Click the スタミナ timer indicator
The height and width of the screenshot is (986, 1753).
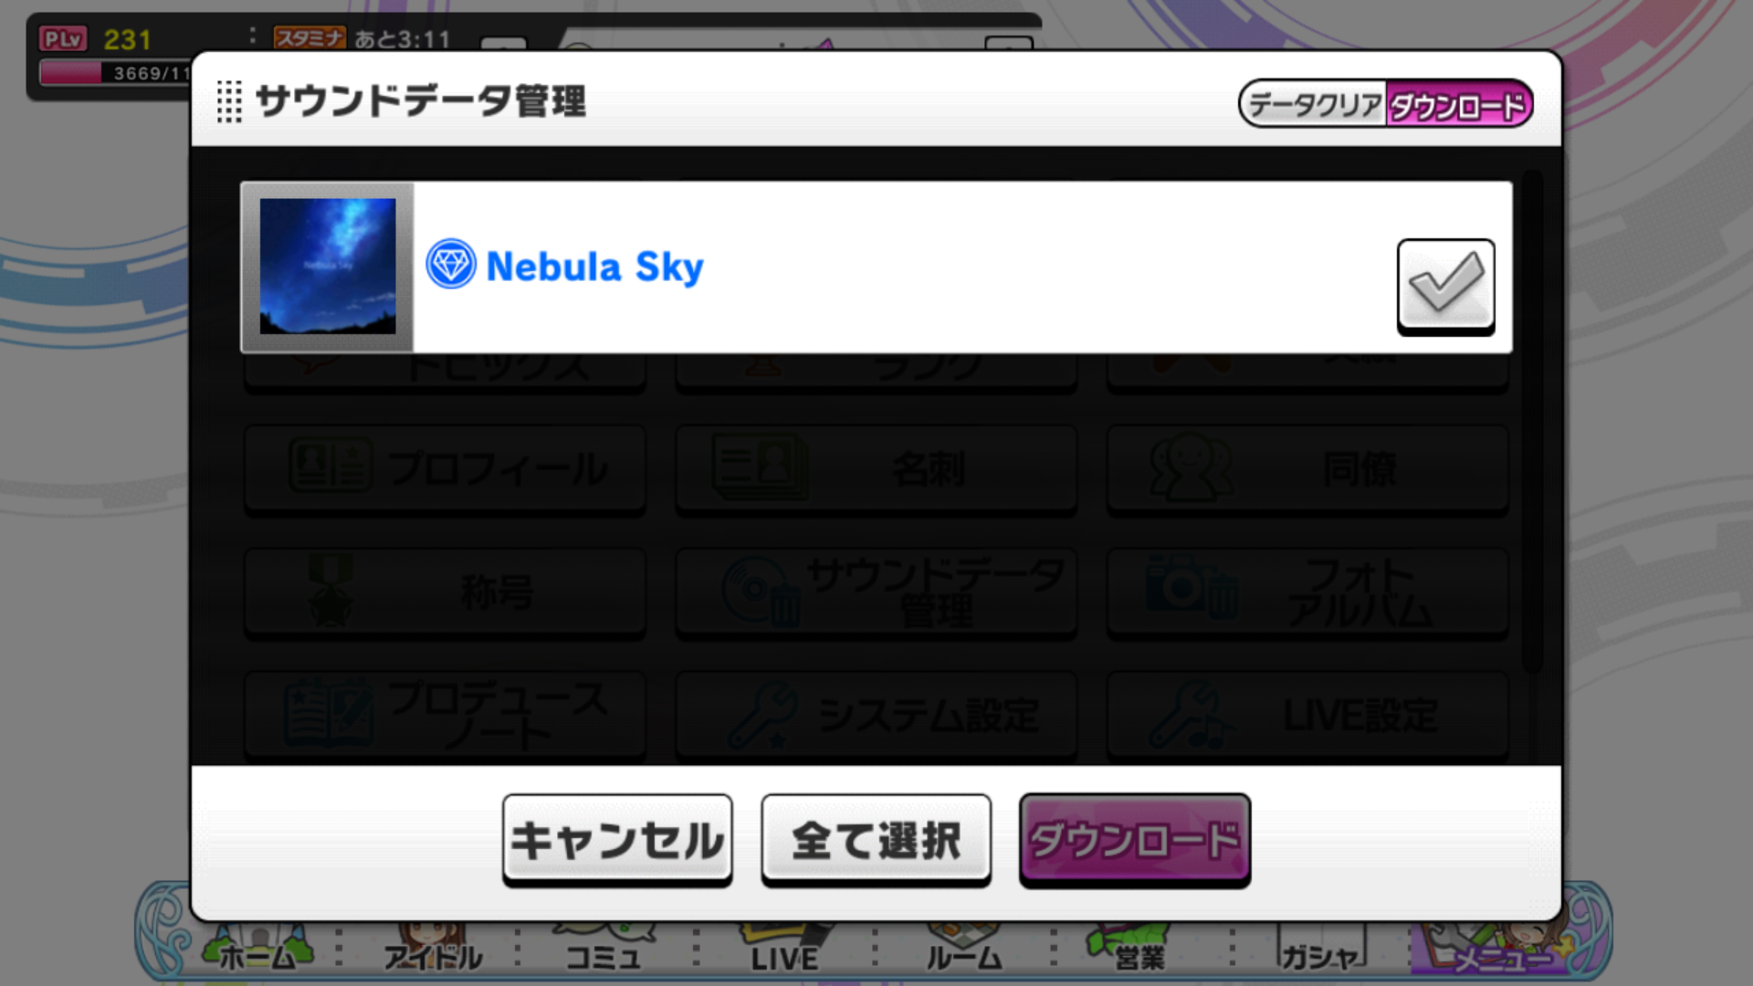362,38
